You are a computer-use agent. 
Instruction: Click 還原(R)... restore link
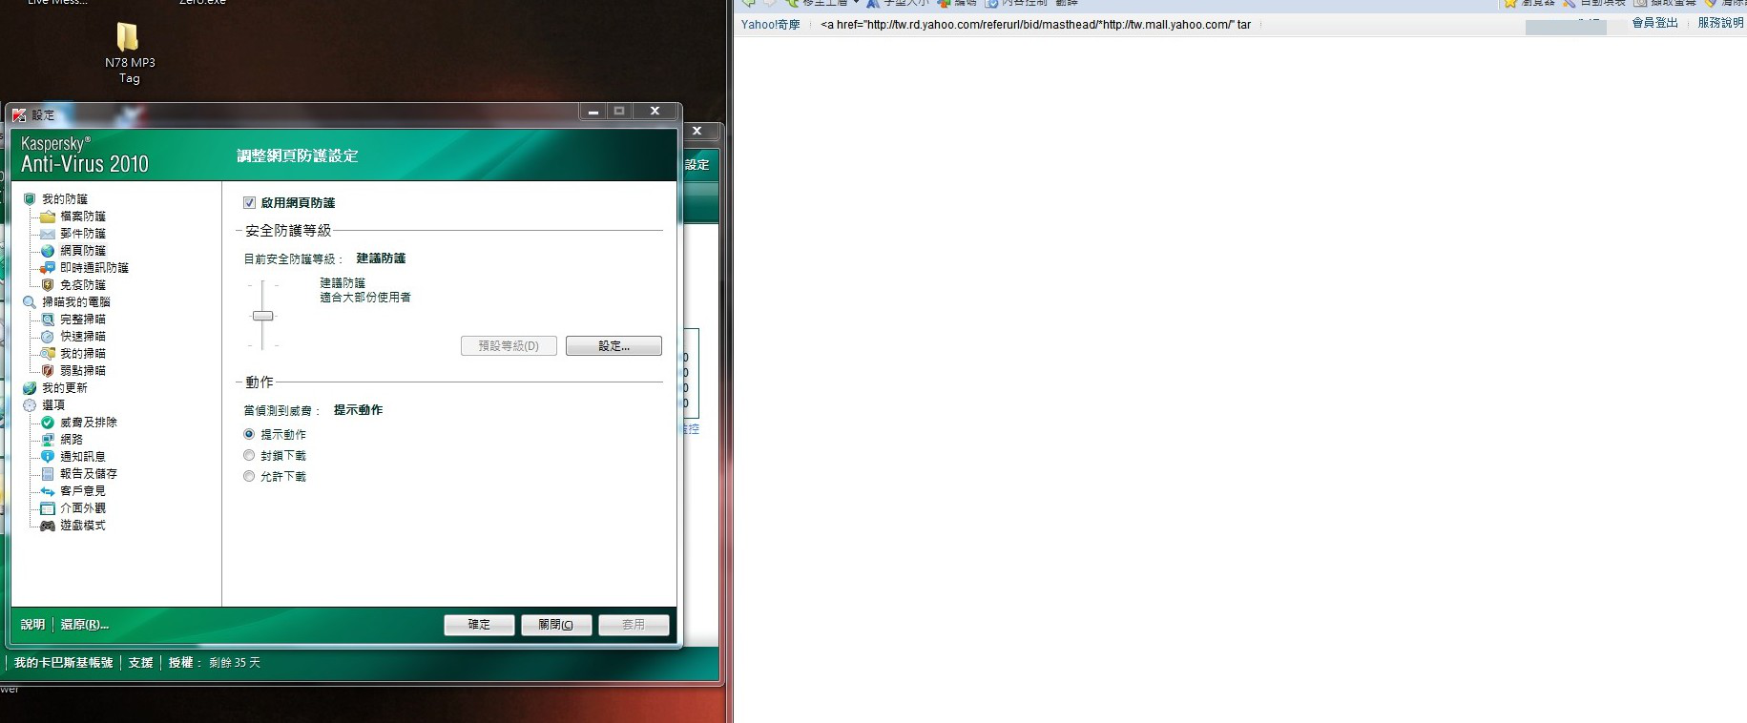pyautogui.click(x=85, y=625)
